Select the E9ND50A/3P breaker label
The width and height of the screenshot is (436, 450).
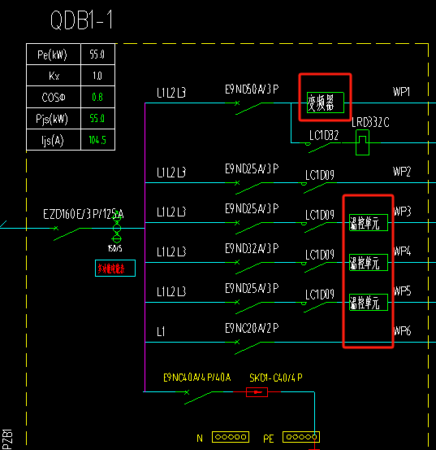pyautogui.click(x=252, y=90)
